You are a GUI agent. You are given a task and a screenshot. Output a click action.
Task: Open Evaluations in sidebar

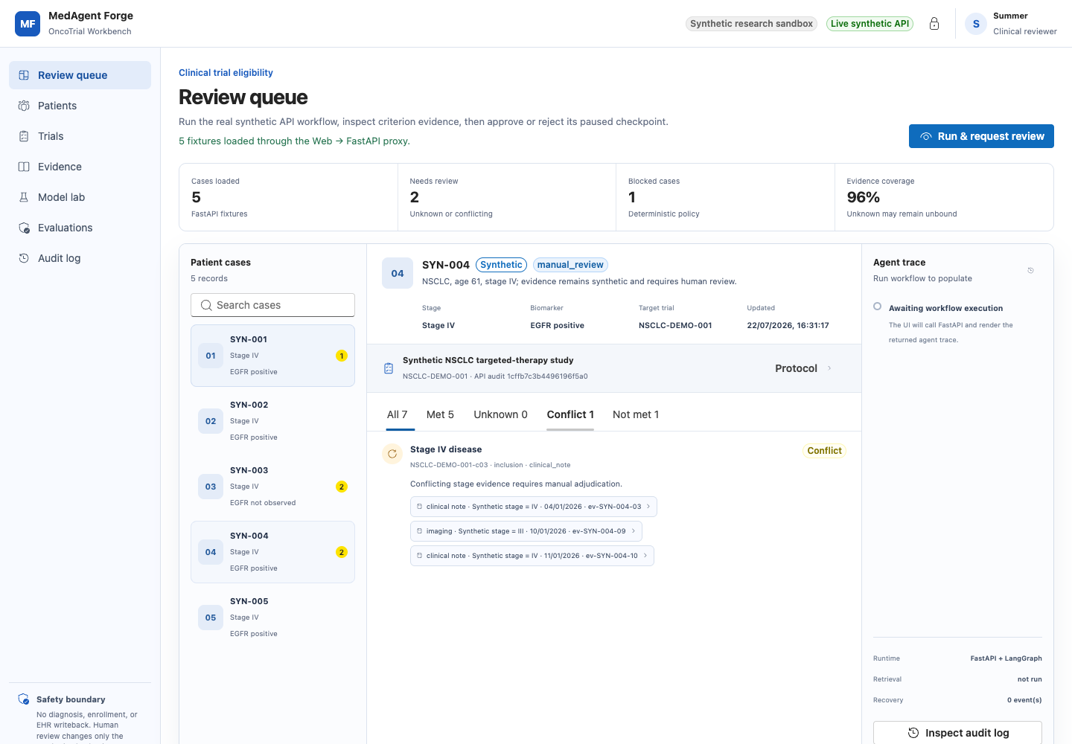coord(80,228)
